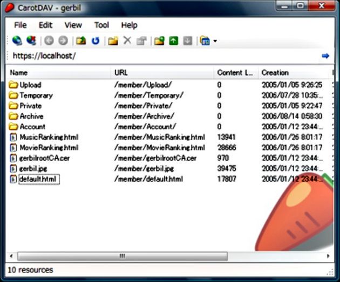
Task: Select the Archive folder icon
Action: coord(13,116)
